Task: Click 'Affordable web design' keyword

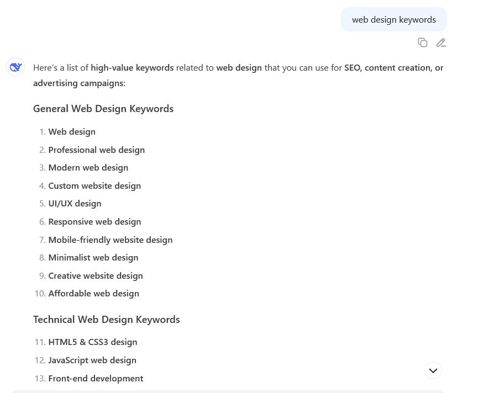Action: click(x=93, y=293)
